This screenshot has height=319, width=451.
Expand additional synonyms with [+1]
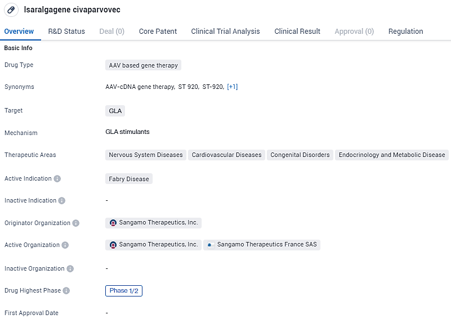click(x=232, y=87)
